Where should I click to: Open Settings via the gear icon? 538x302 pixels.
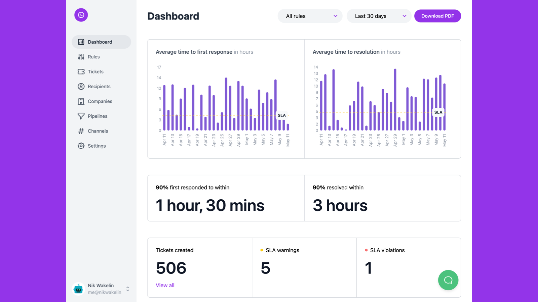pos(81,146)
